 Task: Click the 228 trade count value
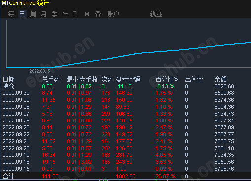click(x=106, y=134)
